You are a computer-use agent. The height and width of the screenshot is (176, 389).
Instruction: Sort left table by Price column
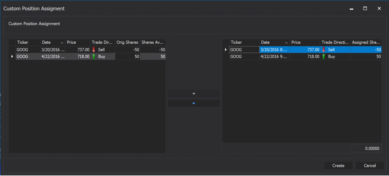(x=77, y=43)
